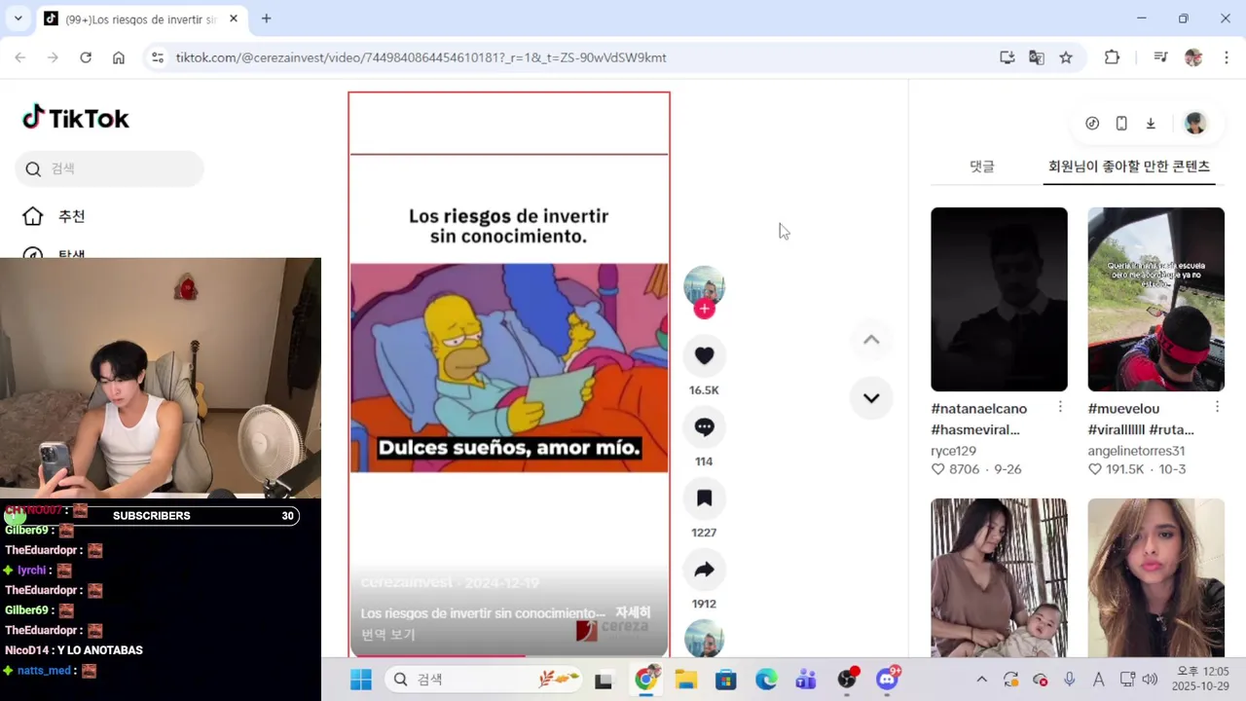This screenshot has height=701, width=1246.
Task: Click the video progress bar
Action: (509, 655)
